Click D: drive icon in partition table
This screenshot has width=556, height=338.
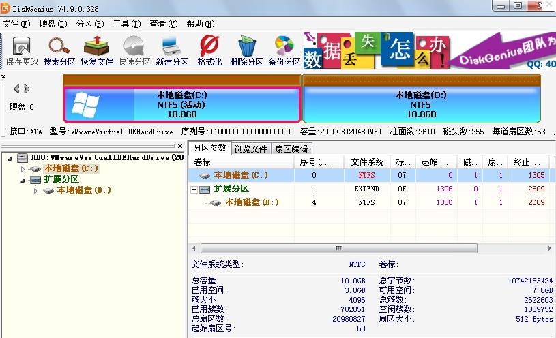coord(216,203)
